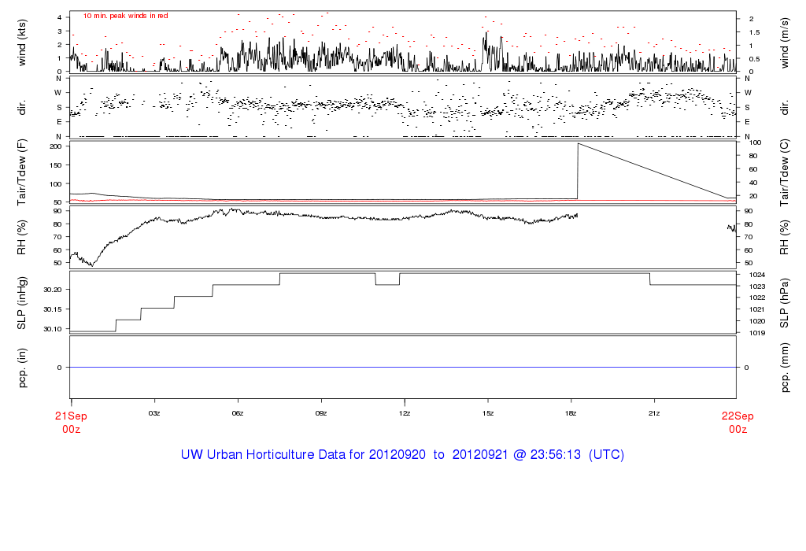Click the '150' Fahrenheit tick value
Image resolution: width=806 pixels, height=551 pixels.
[x=56, y=165]
